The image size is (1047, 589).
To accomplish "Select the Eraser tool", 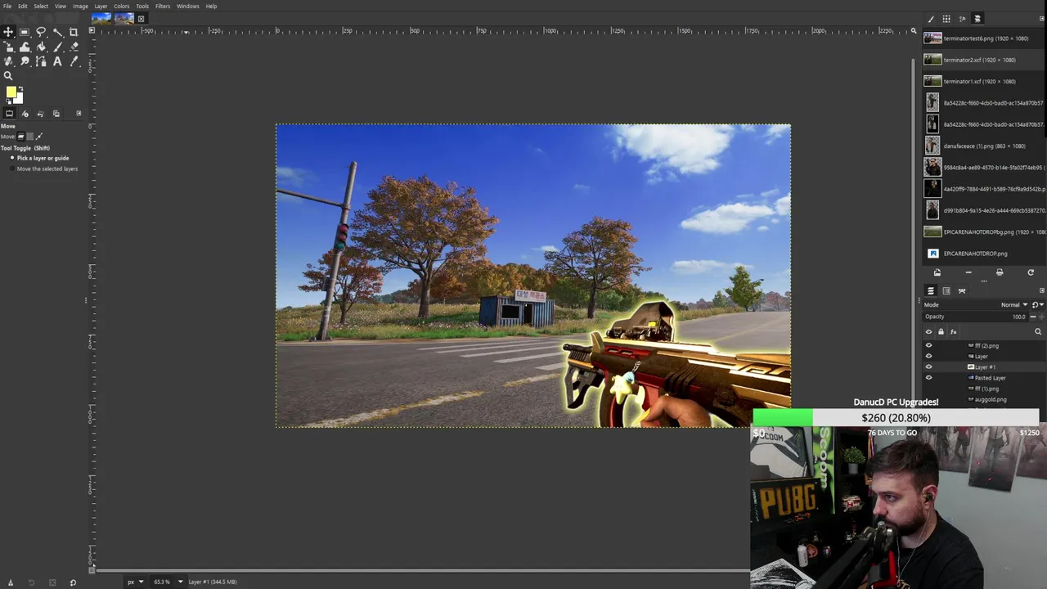I will click(x=74, y=47).
